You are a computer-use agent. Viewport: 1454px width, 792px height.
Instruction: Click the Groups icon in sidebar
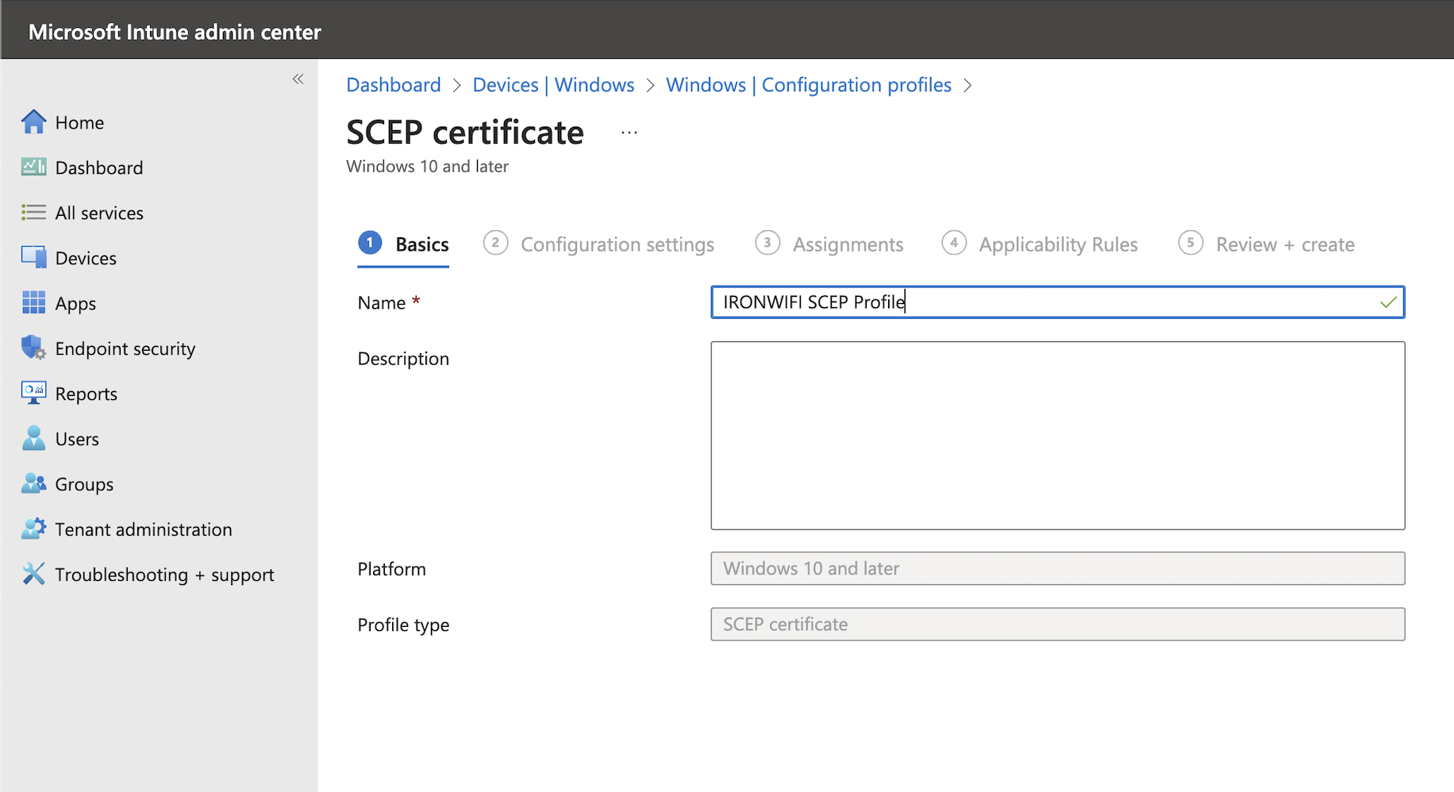33,483
